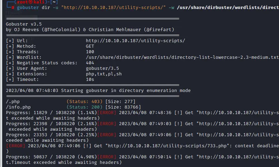
Task: Click the authors line mentioning @firefart
Action: click(90, 29)
